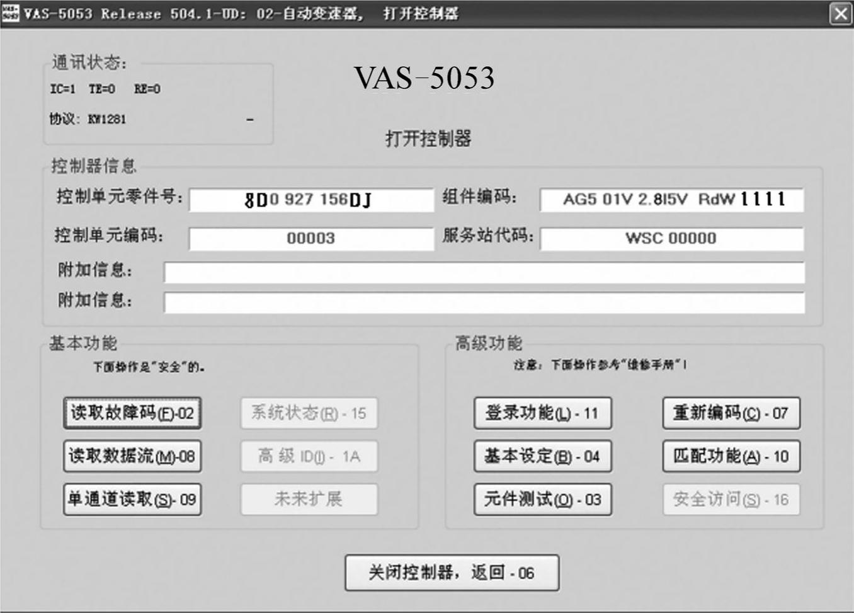Viewport: 854px width, 613px height.
Task: Click the 读取故障码 (F)-02 button
Action: (x=132, y=413)
